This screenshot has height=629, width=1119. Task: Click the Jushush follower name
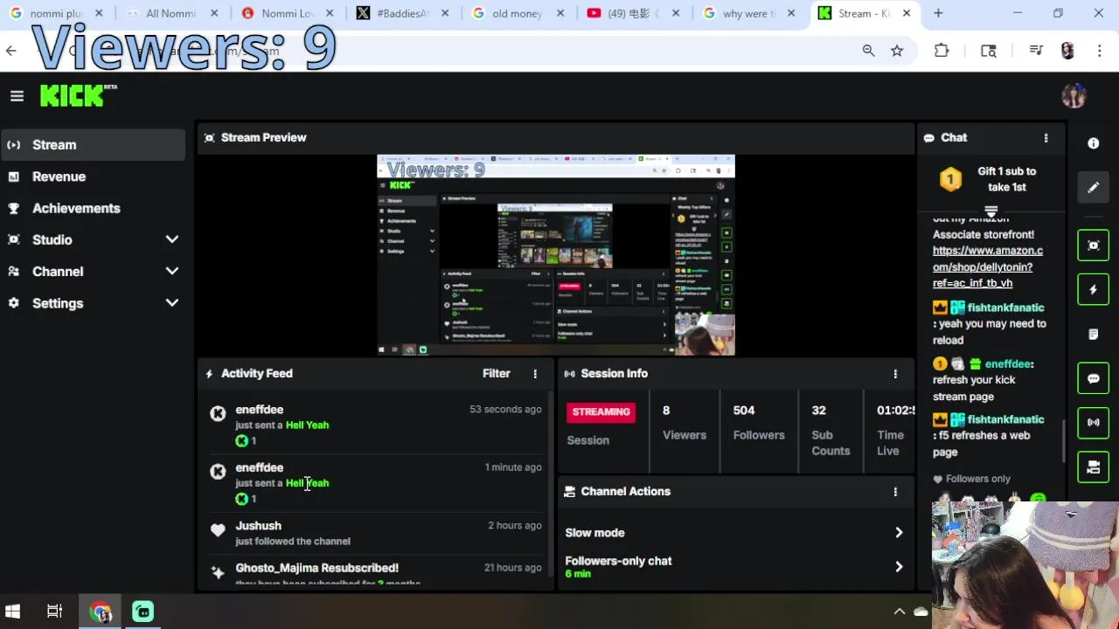[258, 526]
